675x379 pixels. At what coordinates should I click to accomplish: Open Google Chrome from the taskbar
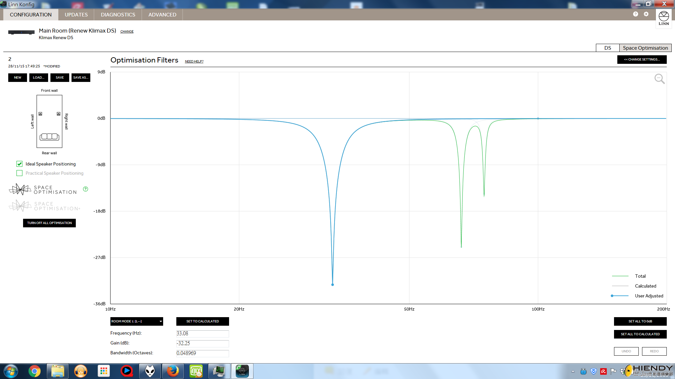[x=34, y=371]
